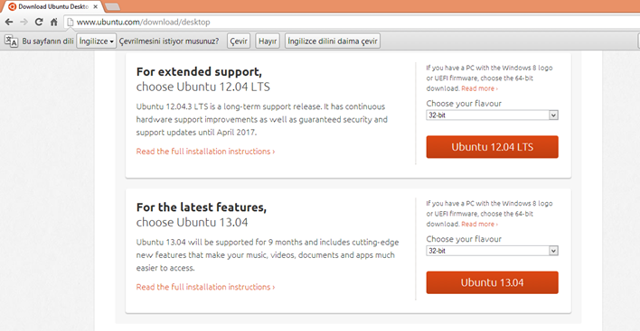This screenshot has height=331, width=640.
Task: Open the 32-bit flavour dropdown for Ubuntu 12.04
Action: (x=492, y=115)
